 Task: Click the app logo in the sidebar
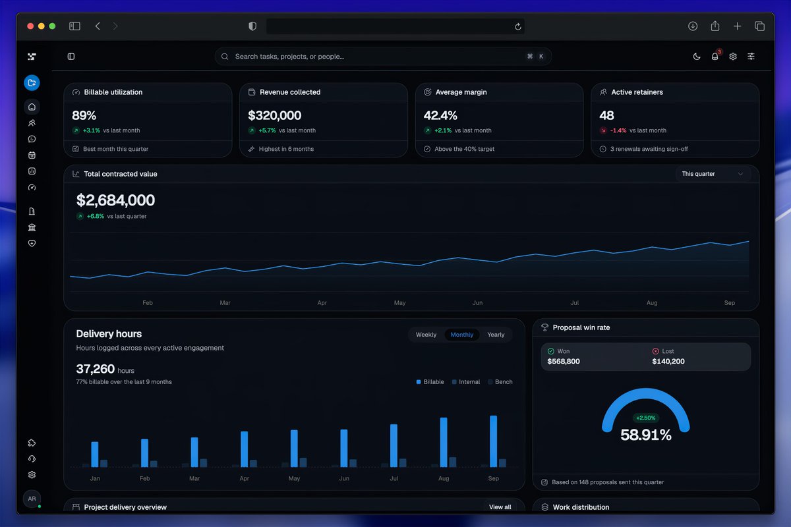pyautogui.click(x=32, y=57)
